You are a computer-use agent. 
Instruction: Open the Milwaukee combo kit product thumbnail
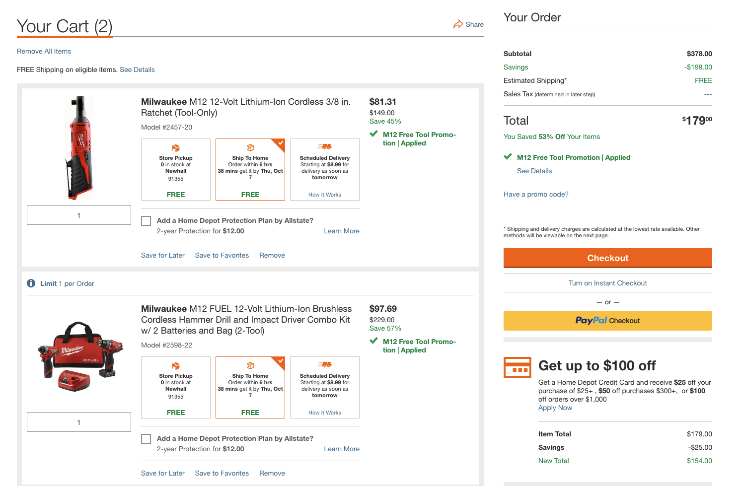coord(79,356)
